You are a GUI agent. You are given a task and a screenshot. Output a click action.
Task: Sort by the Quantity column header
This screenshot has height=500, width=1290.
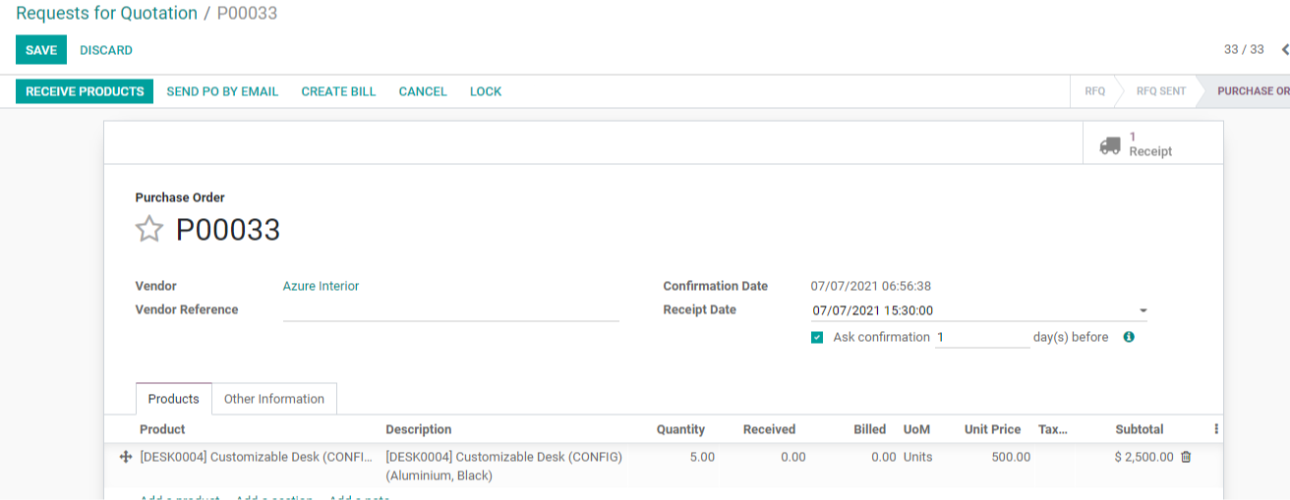coord(680,429)
